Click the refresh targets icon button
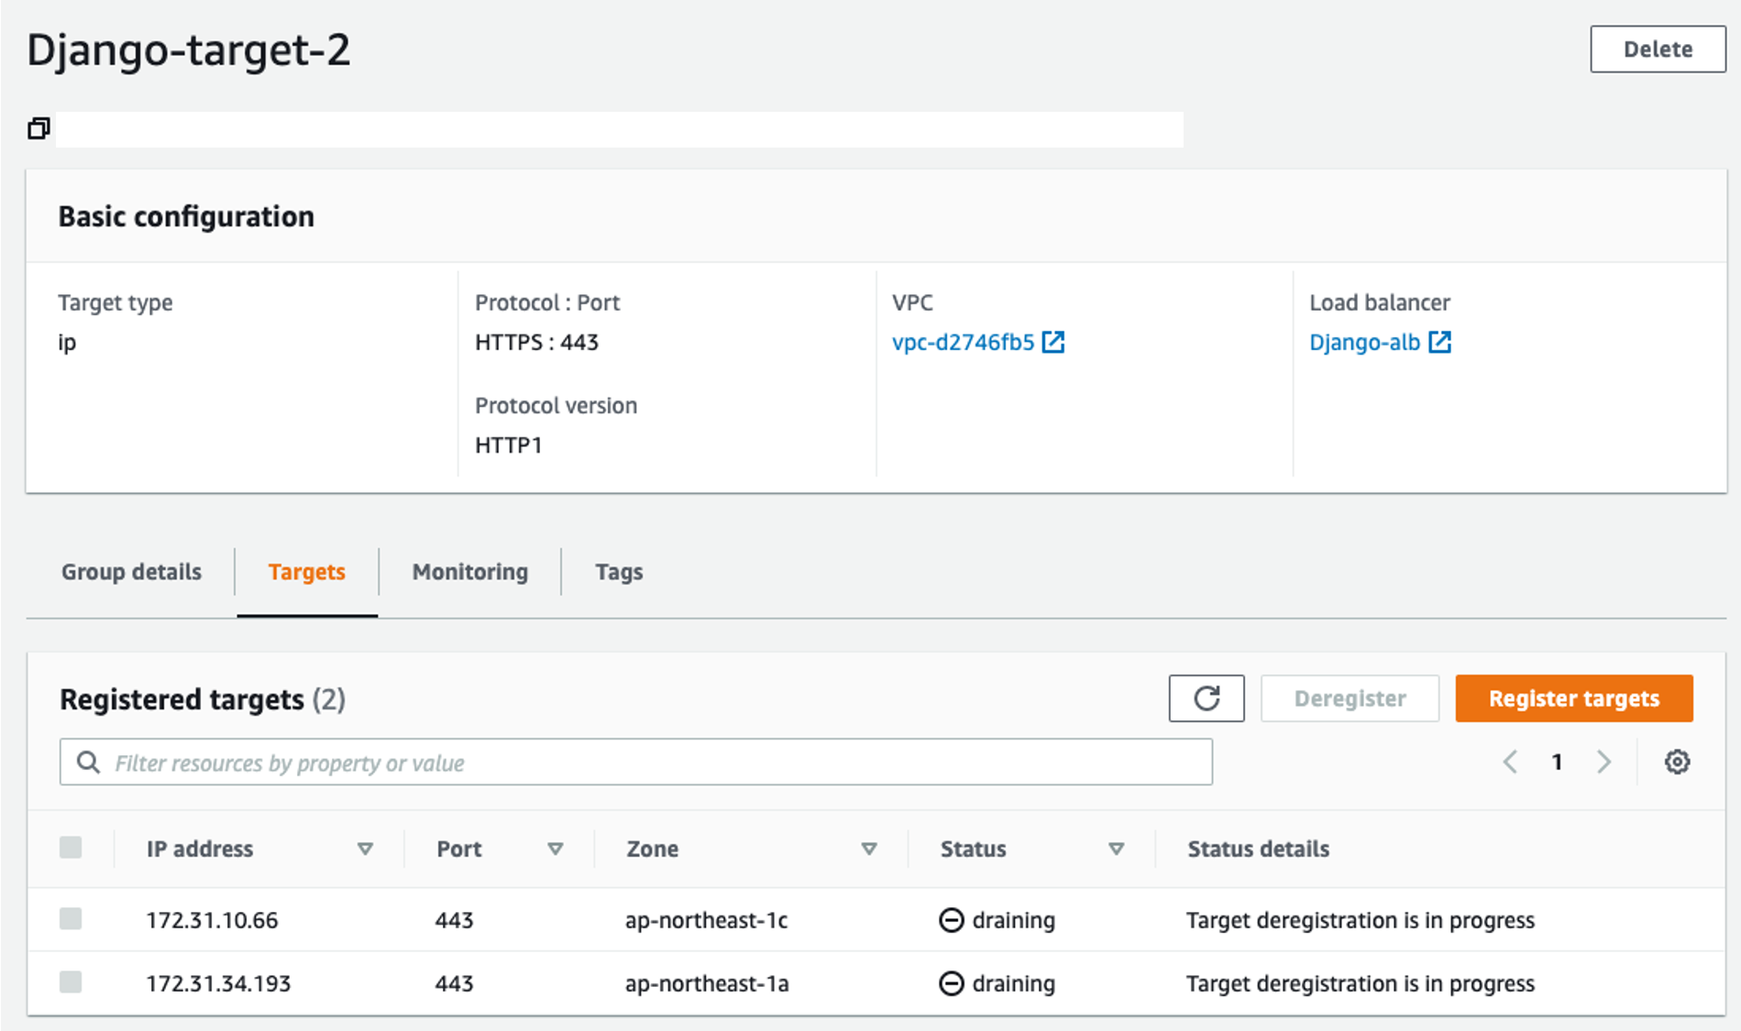The width and height of the screenshot is (1741, 1031). coord(1206,698)
